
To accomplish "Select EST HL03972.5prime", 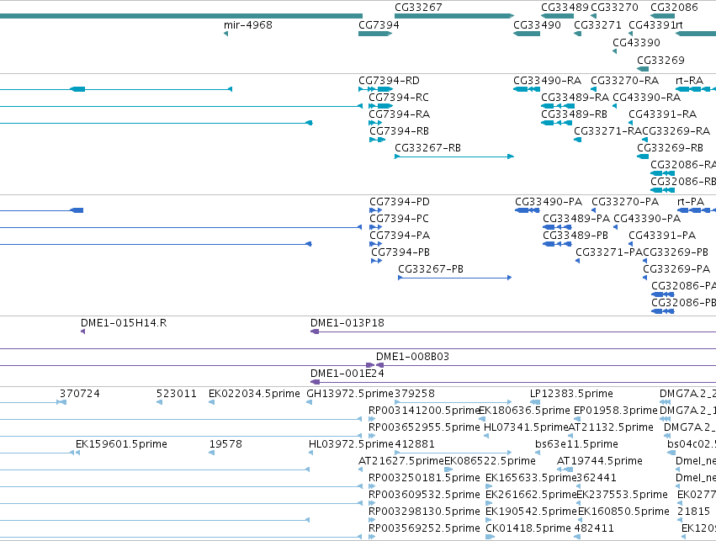I will (311, 453).
